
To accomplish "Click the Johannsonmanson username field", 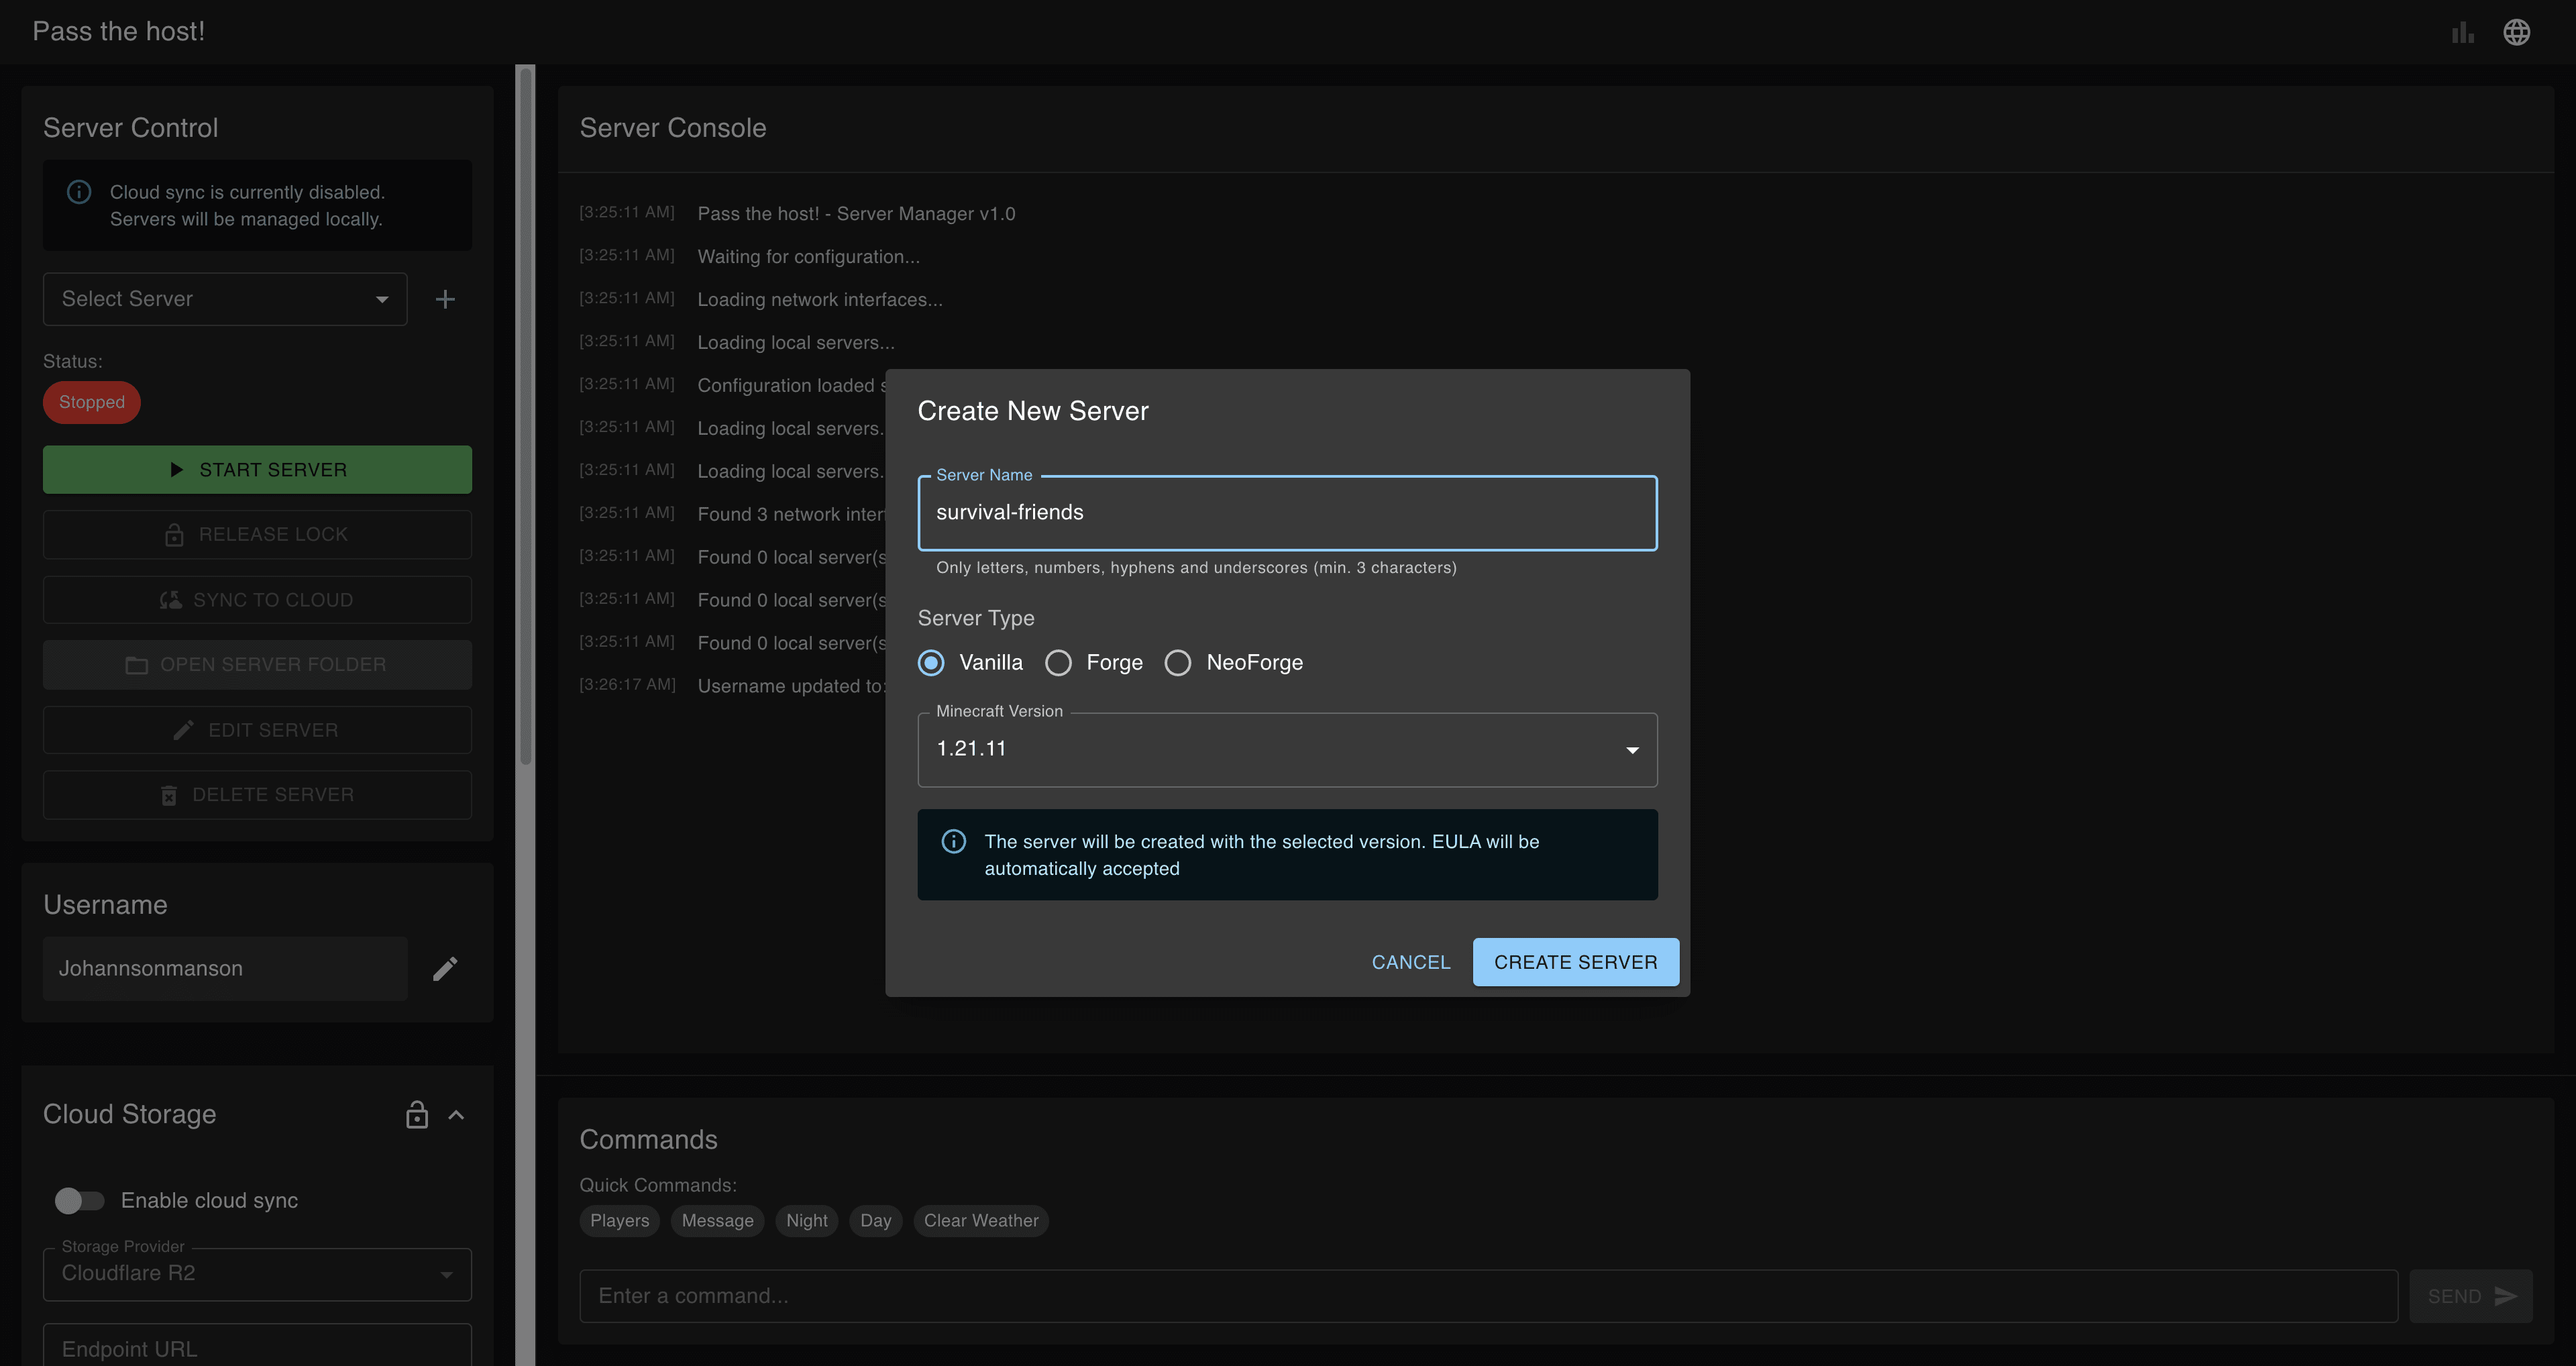I will (x=225, y=968).
